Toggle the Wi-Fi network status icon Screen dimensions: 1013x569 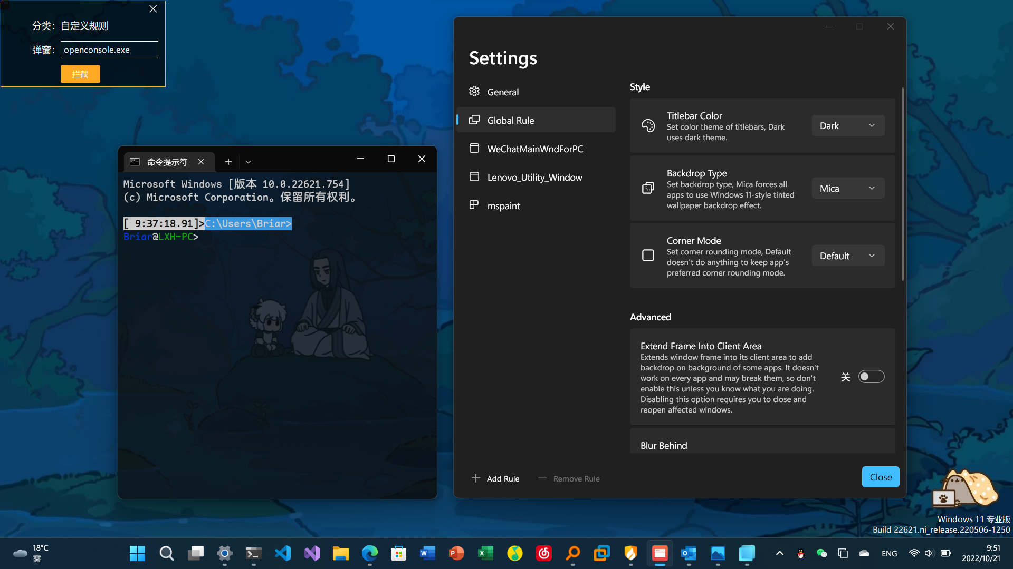point(914,553)
